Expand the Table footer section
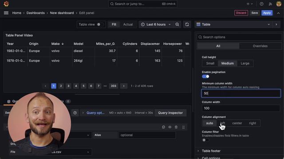 (x=211, y=151)
